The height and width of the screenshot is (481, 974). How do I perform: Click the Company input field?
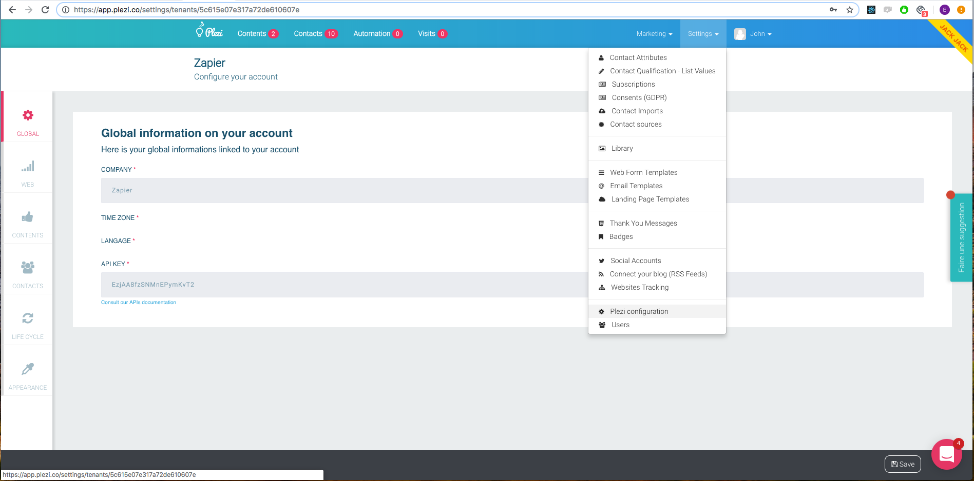(512, 190)
